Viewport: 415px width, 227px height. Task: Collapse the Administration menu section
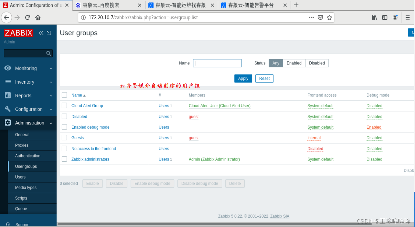tap(28, 123)
